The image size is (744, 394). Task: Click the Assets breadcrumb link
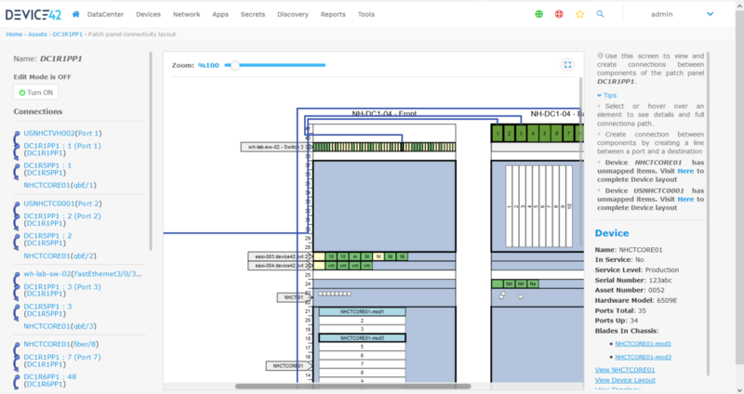(37, 34)
